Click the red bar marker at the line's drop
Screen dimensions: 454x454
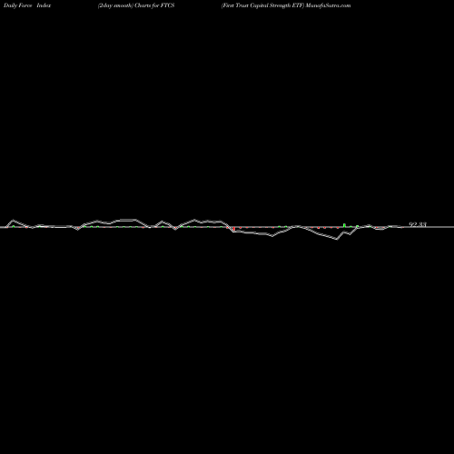234,229
